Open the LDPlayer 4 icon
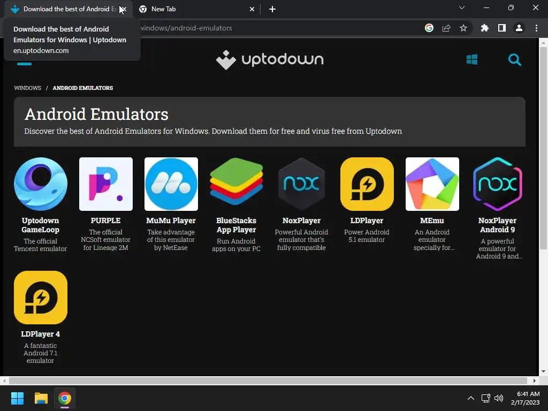The width and height of the screenshot is (548, 411). [41, 298]
